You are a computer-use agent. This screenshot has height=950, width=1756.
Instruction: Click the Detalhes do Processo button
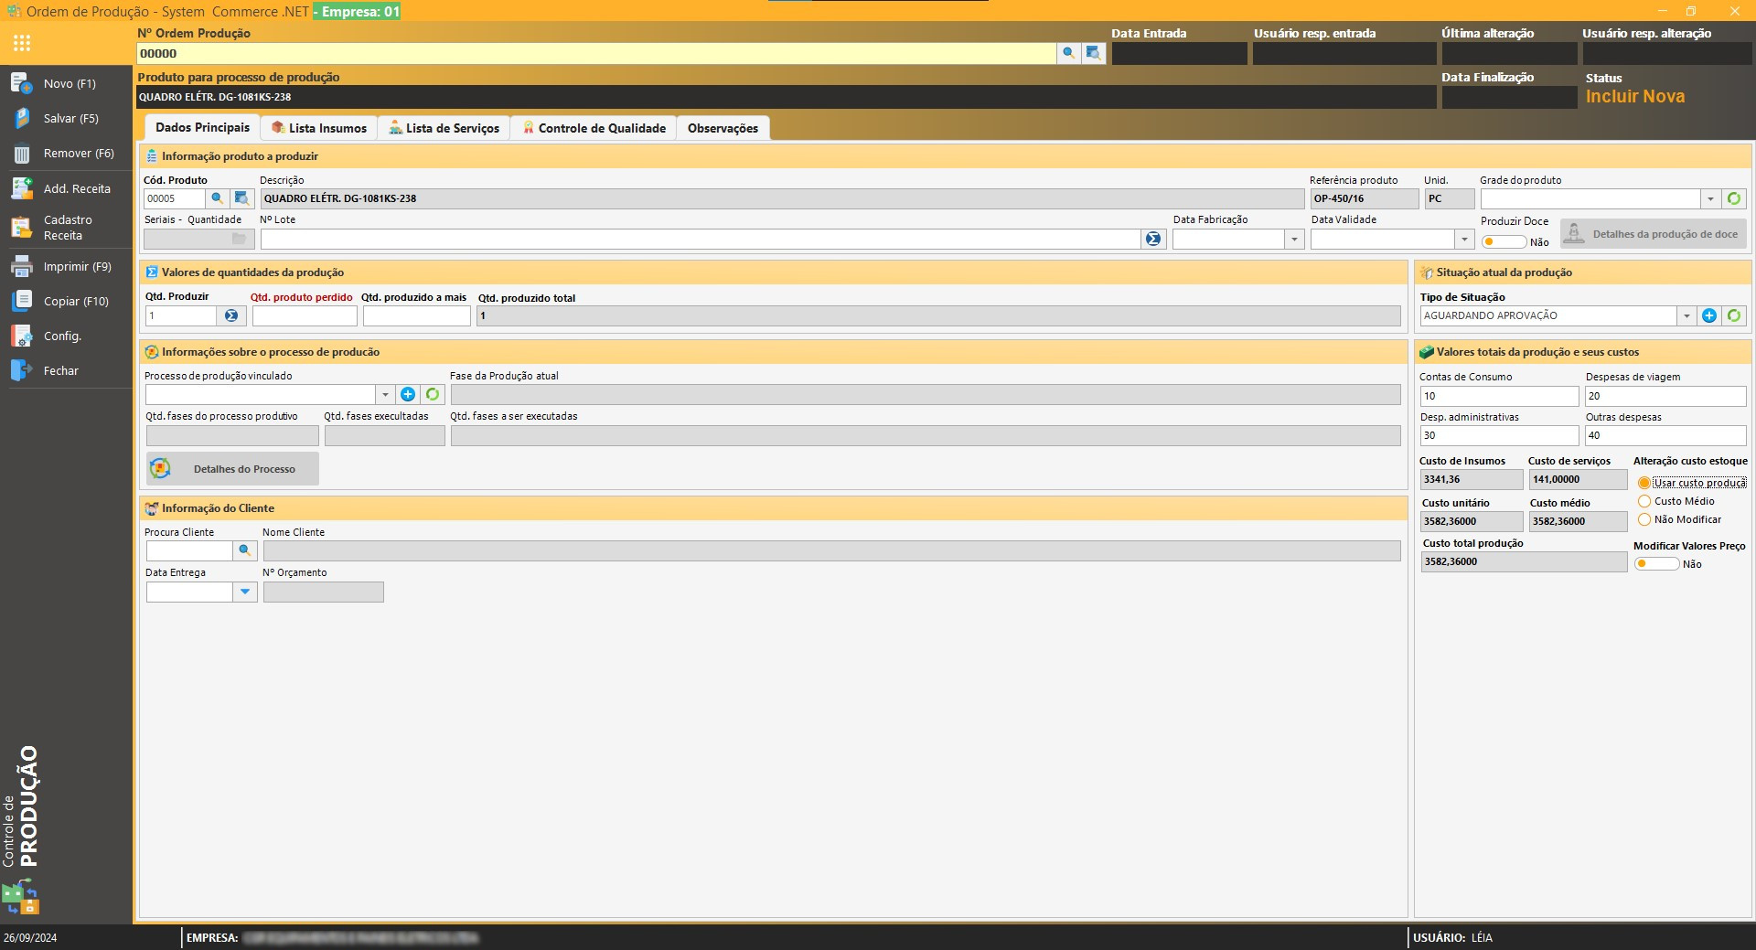pyautogui.click(x=232, y=469)
